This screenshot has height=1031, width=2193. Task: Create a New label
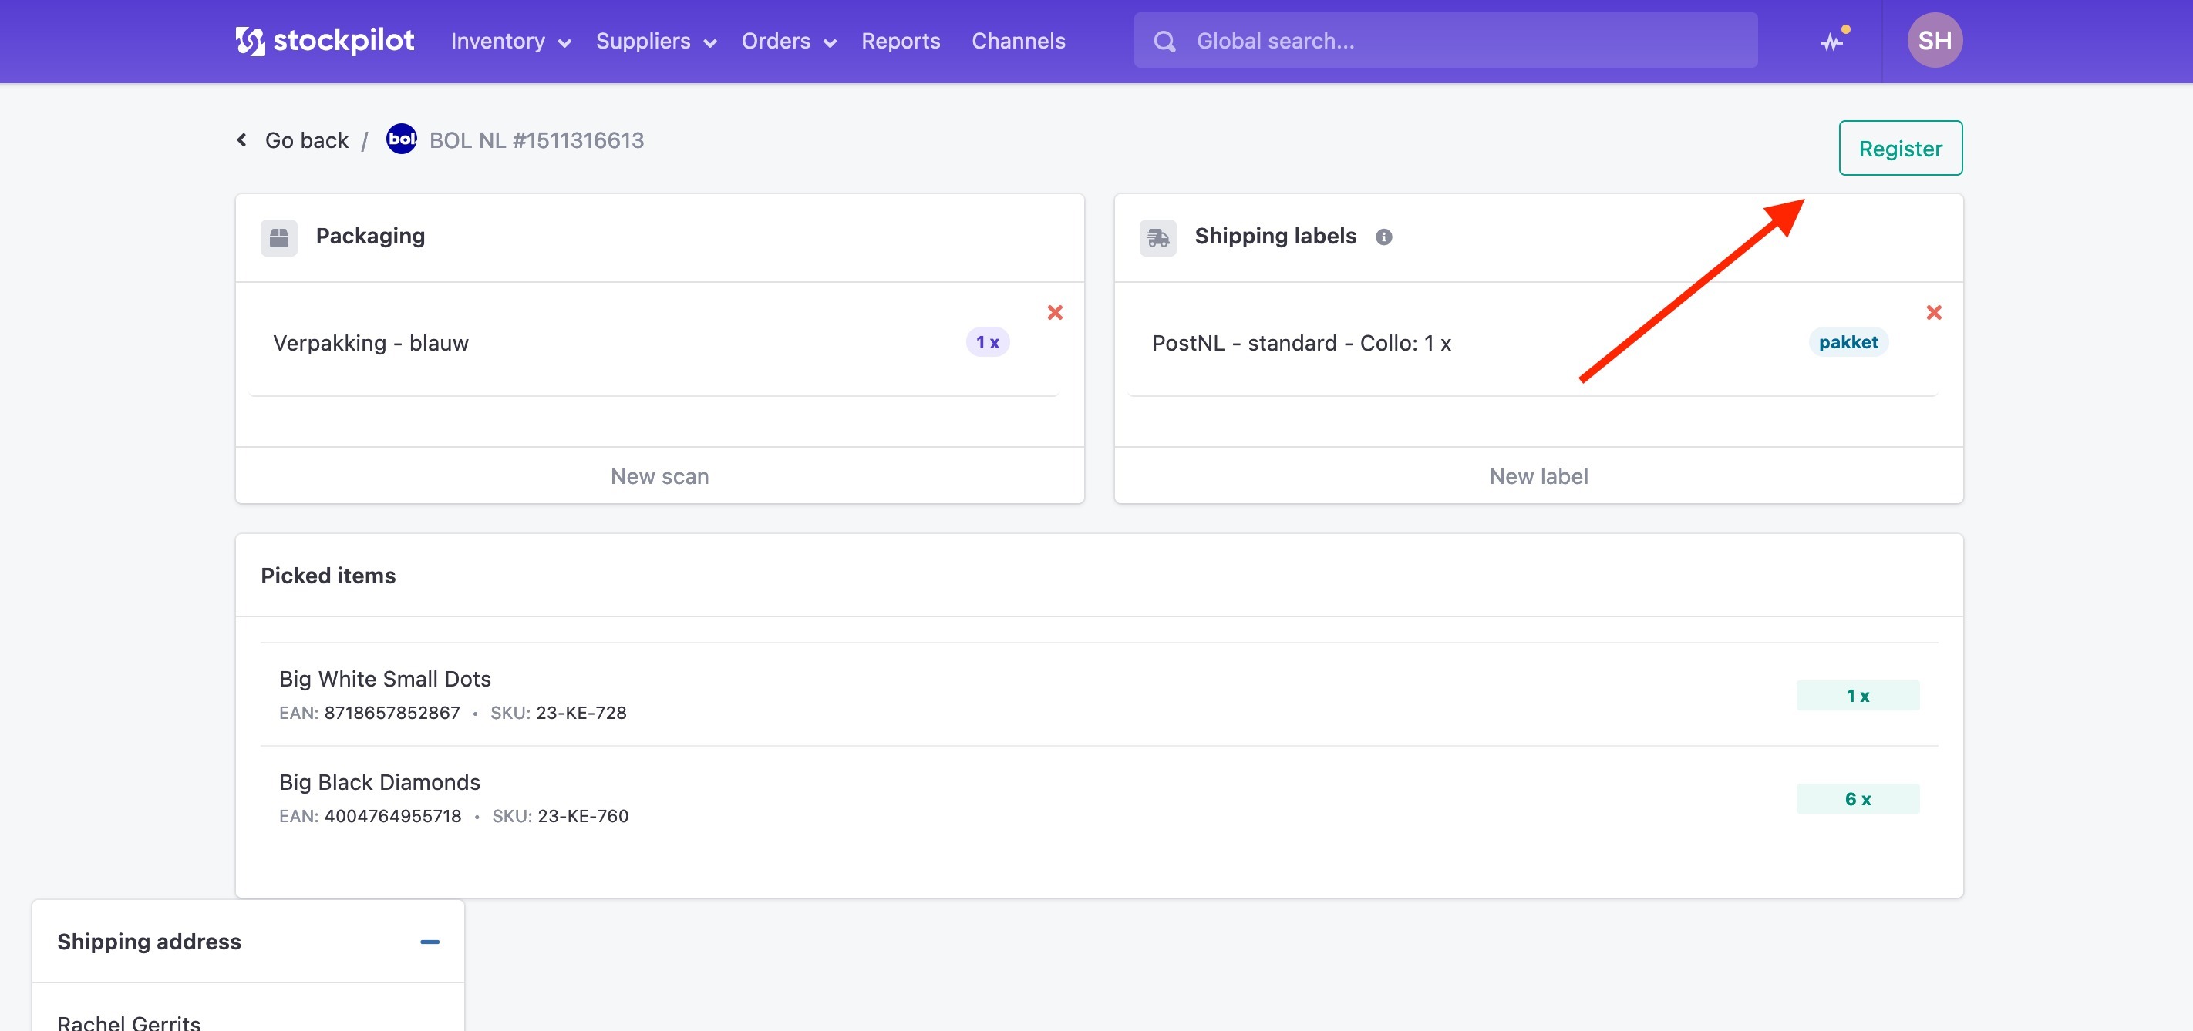click(1538, 475)
